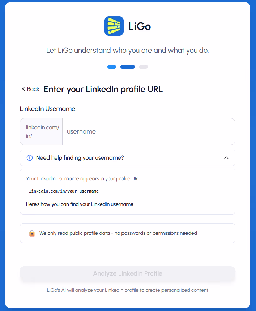Click the LiGo logo icon
The height and width of the screenshot is (311, 256).
[x=114, y=25]
